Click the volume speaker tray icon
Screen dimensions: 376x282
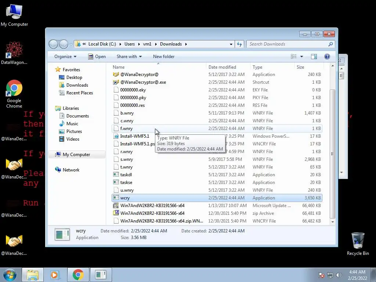point(339,275)
